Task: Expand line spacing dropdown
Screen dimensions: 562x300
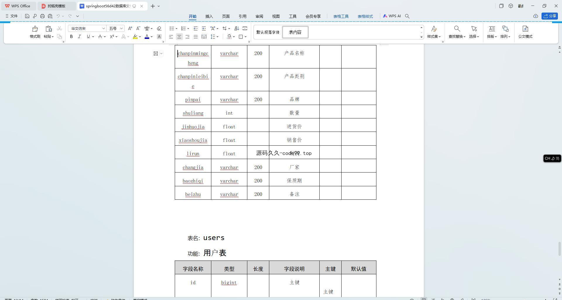Action: (x=217, y=37)
